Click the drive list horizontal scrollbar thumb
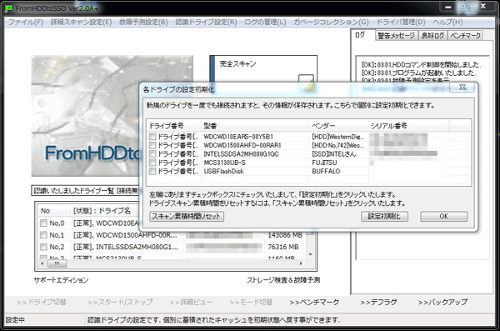 point(57,263)
